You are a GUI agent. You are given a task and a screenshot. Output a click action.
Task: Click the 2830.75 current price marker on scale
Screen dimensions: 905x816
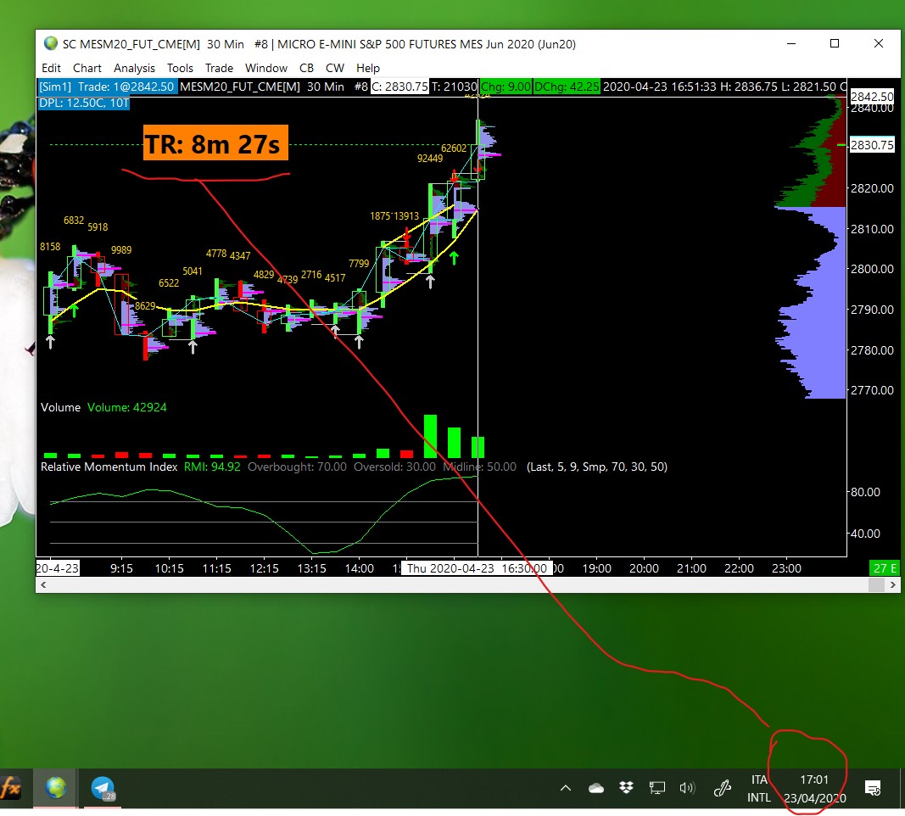(872, 145)
